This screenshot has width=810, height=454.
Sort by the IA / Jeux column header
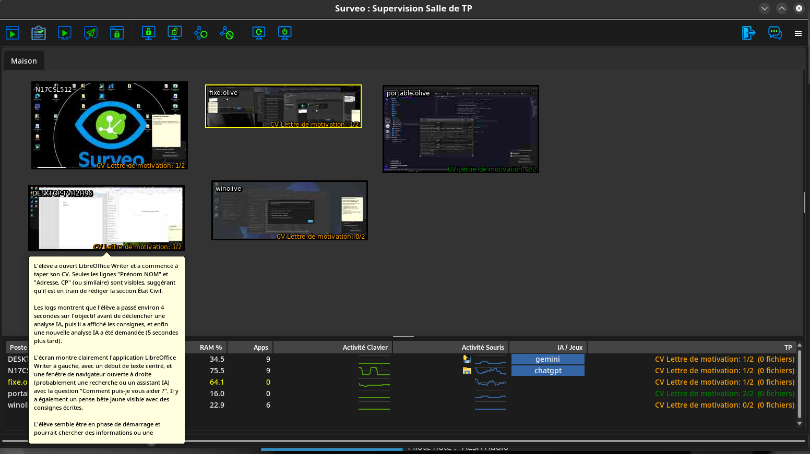[569, 348]
